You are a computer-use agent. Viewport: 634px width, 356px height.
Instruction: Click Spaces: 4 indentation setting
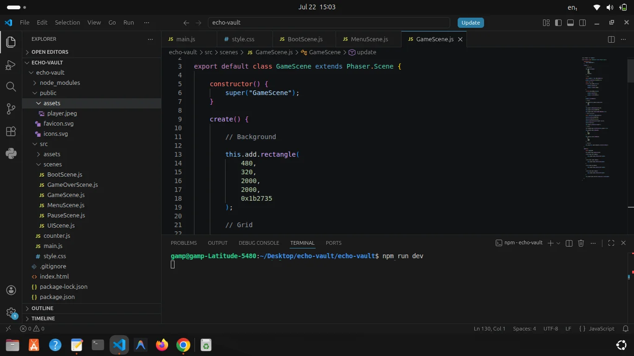(x=524, y=329)
